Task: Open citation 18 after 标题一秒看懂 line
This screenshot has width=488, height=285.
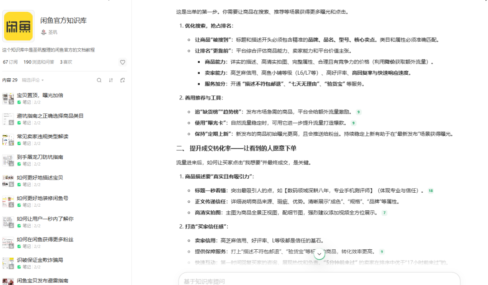Action: click(x=431, y=190)
